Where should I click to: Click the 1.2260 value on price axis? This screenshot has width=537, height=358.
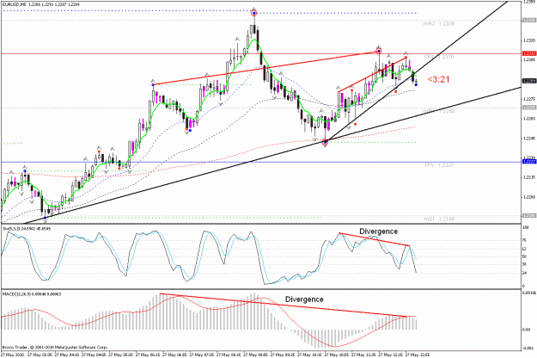point(529,119)
